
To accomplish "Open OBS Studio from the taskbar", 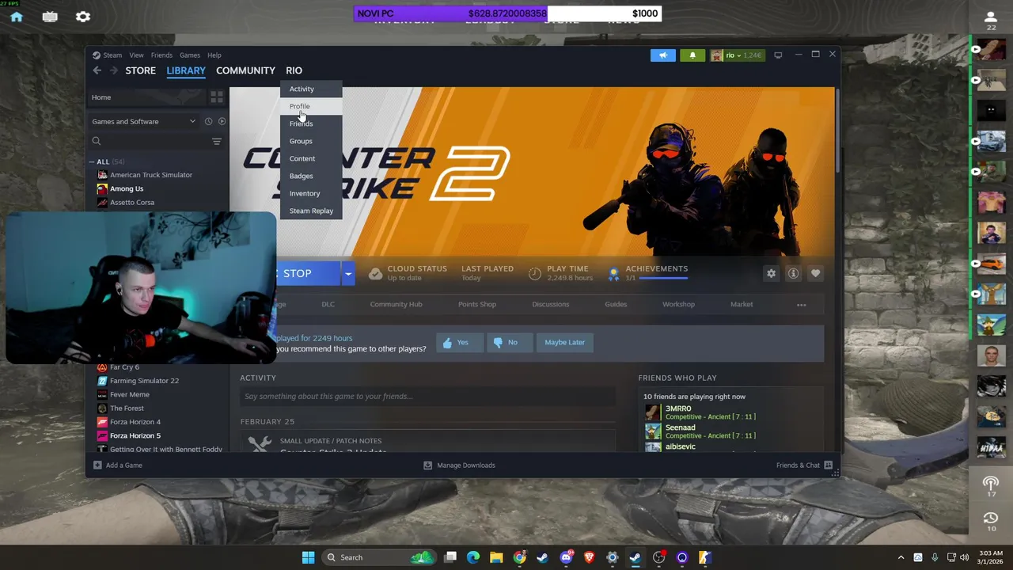I will pos(658,557).
